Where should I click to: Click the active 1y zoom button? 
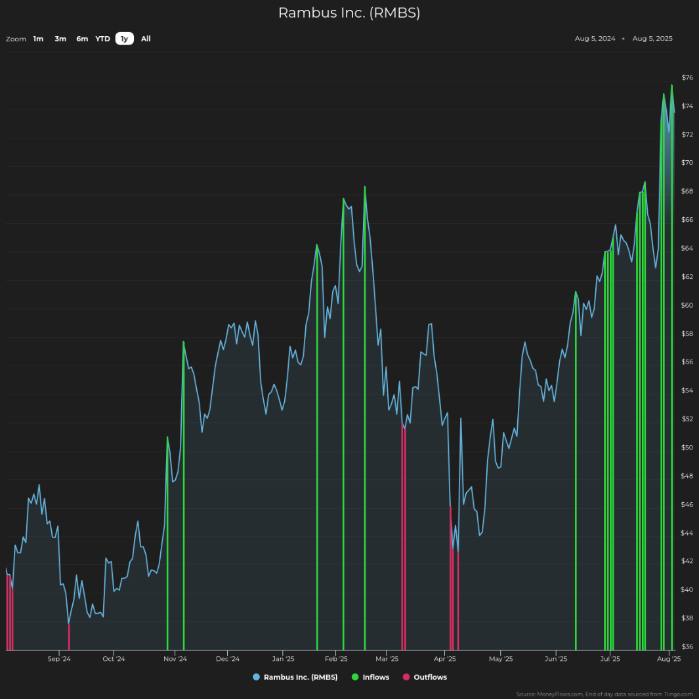(124, 39)
